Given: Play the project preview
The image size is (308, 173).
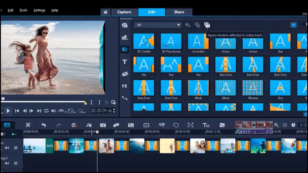Looking at the screenshot, I should [8, 111].
